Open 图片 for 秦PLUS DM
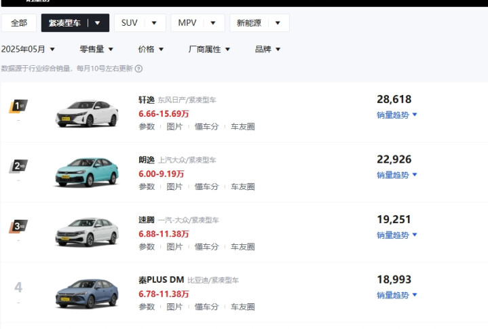 (x=174, y=307)
